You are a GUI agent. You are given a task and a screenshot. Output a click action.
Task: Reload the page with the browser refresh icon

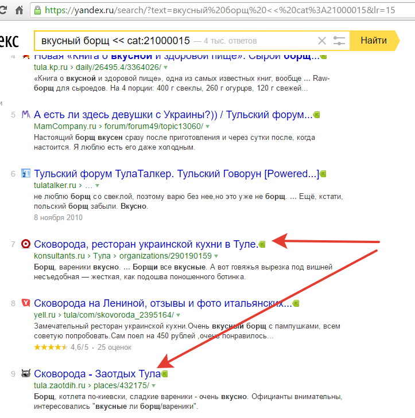point(3,10)
